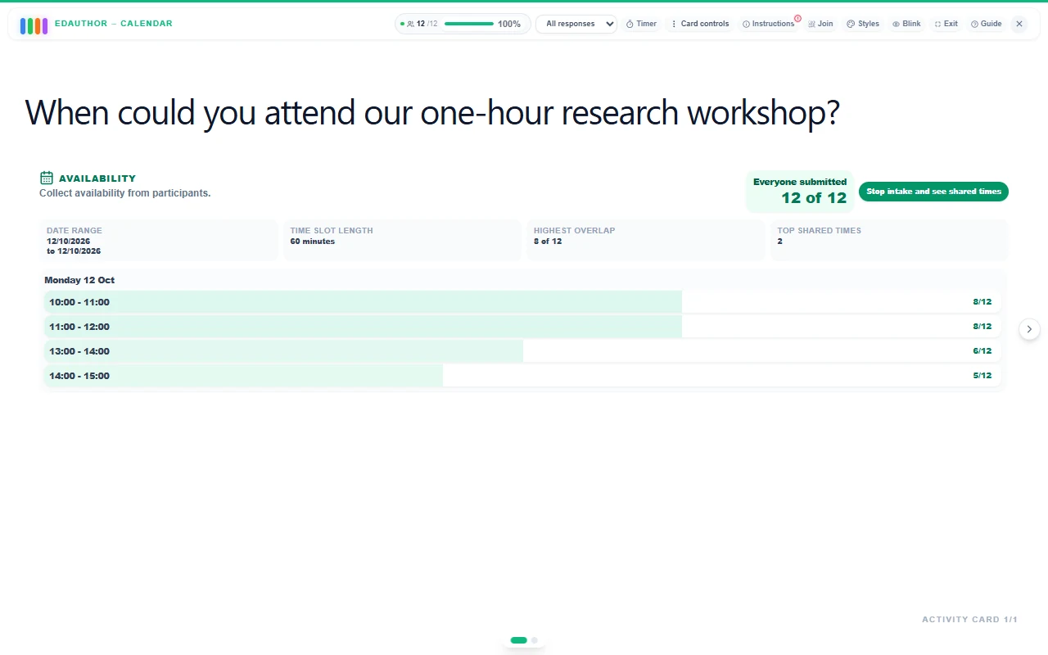Screen dimensions: 1048x655
Task: Open the All responses dropdown
Action: 576,24
